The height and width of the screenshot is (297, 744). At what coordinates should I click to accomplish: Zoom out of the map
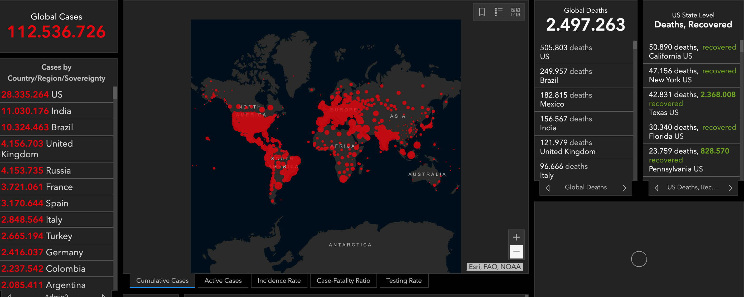pos(516,252)
